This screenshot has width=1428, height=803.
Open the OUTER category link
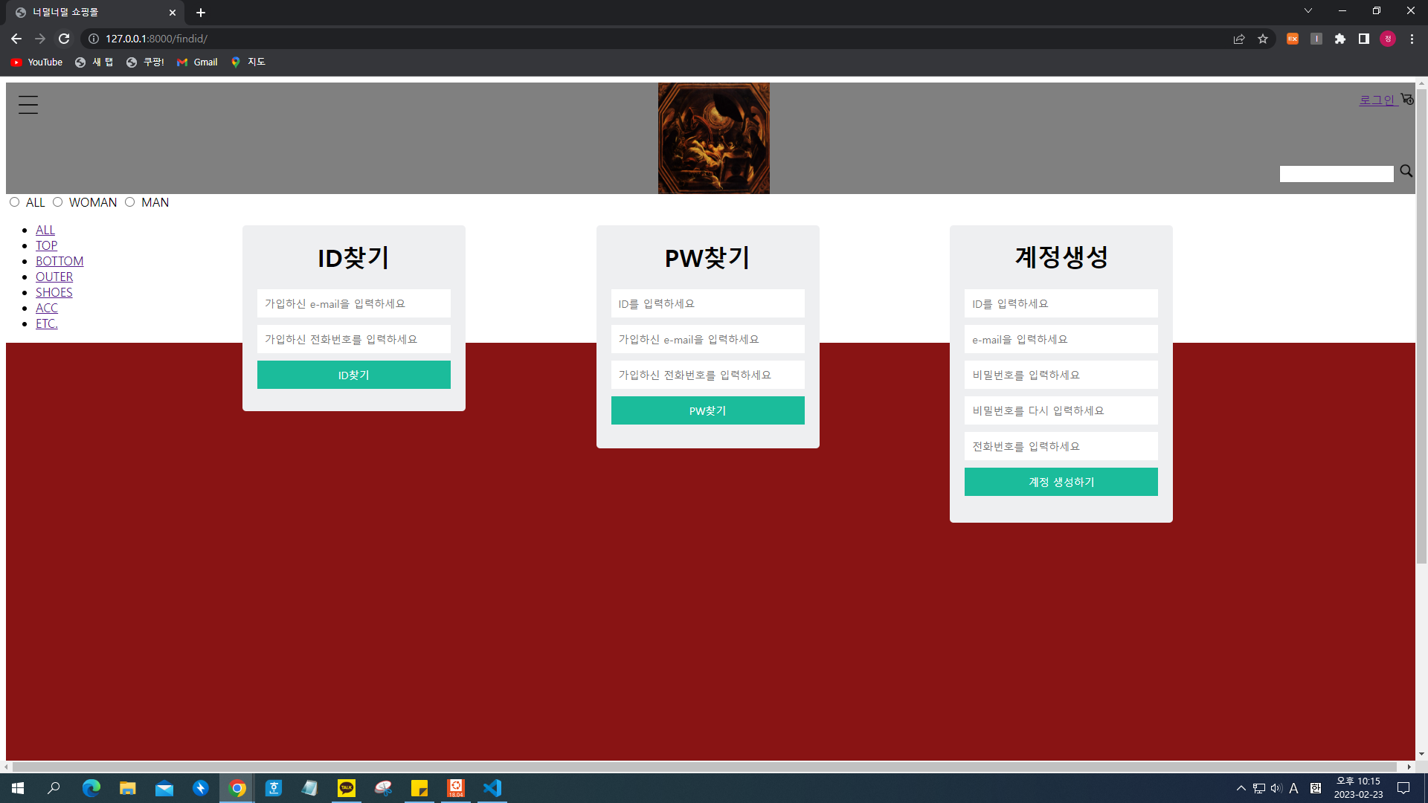point(54,277)
